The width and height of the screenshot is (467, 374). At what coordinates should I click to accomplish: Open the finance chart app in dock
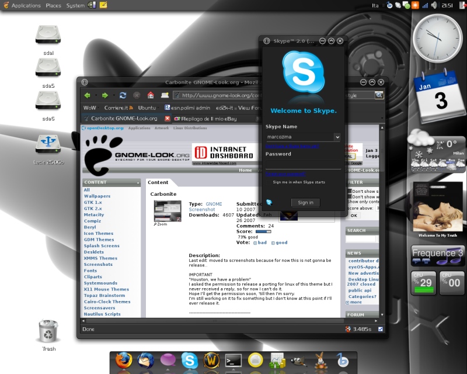point(277,361)
